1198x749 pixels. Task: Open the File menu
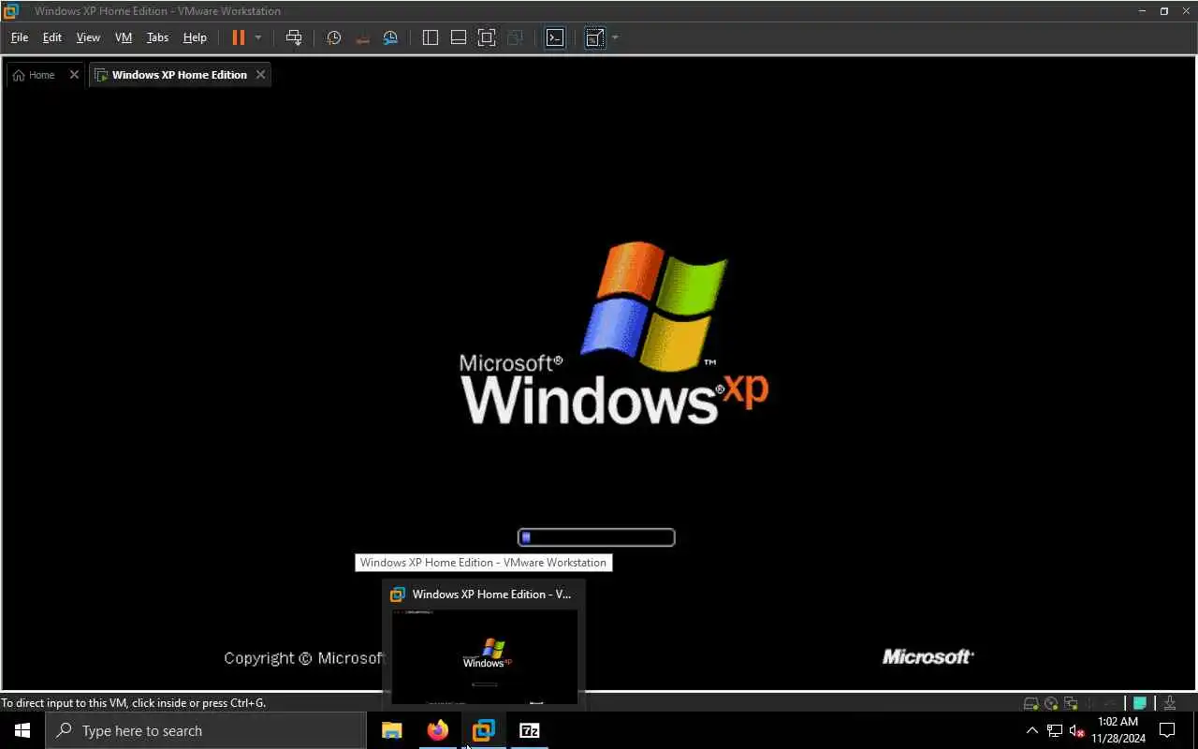20,37
